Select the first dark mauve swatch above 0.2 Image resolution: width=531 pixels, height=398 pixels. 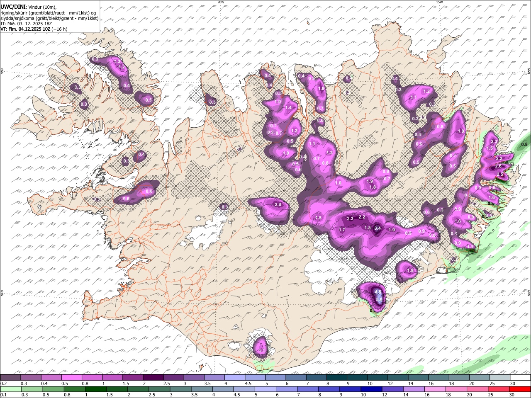click(x=10, y=378)
